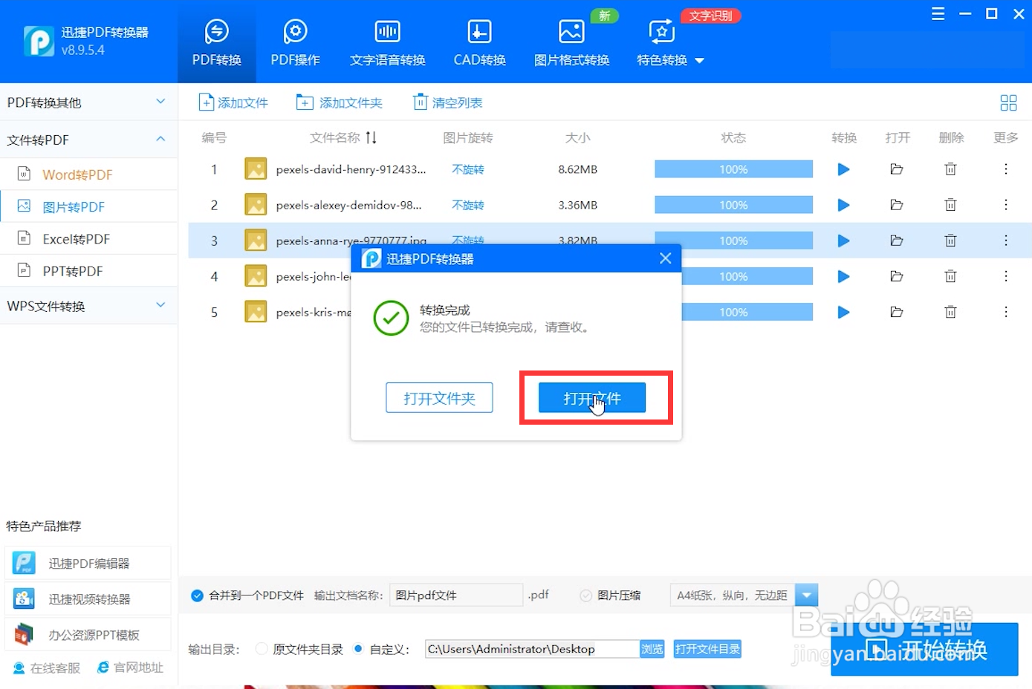Select 自定义 output radio option

[358, 649]
